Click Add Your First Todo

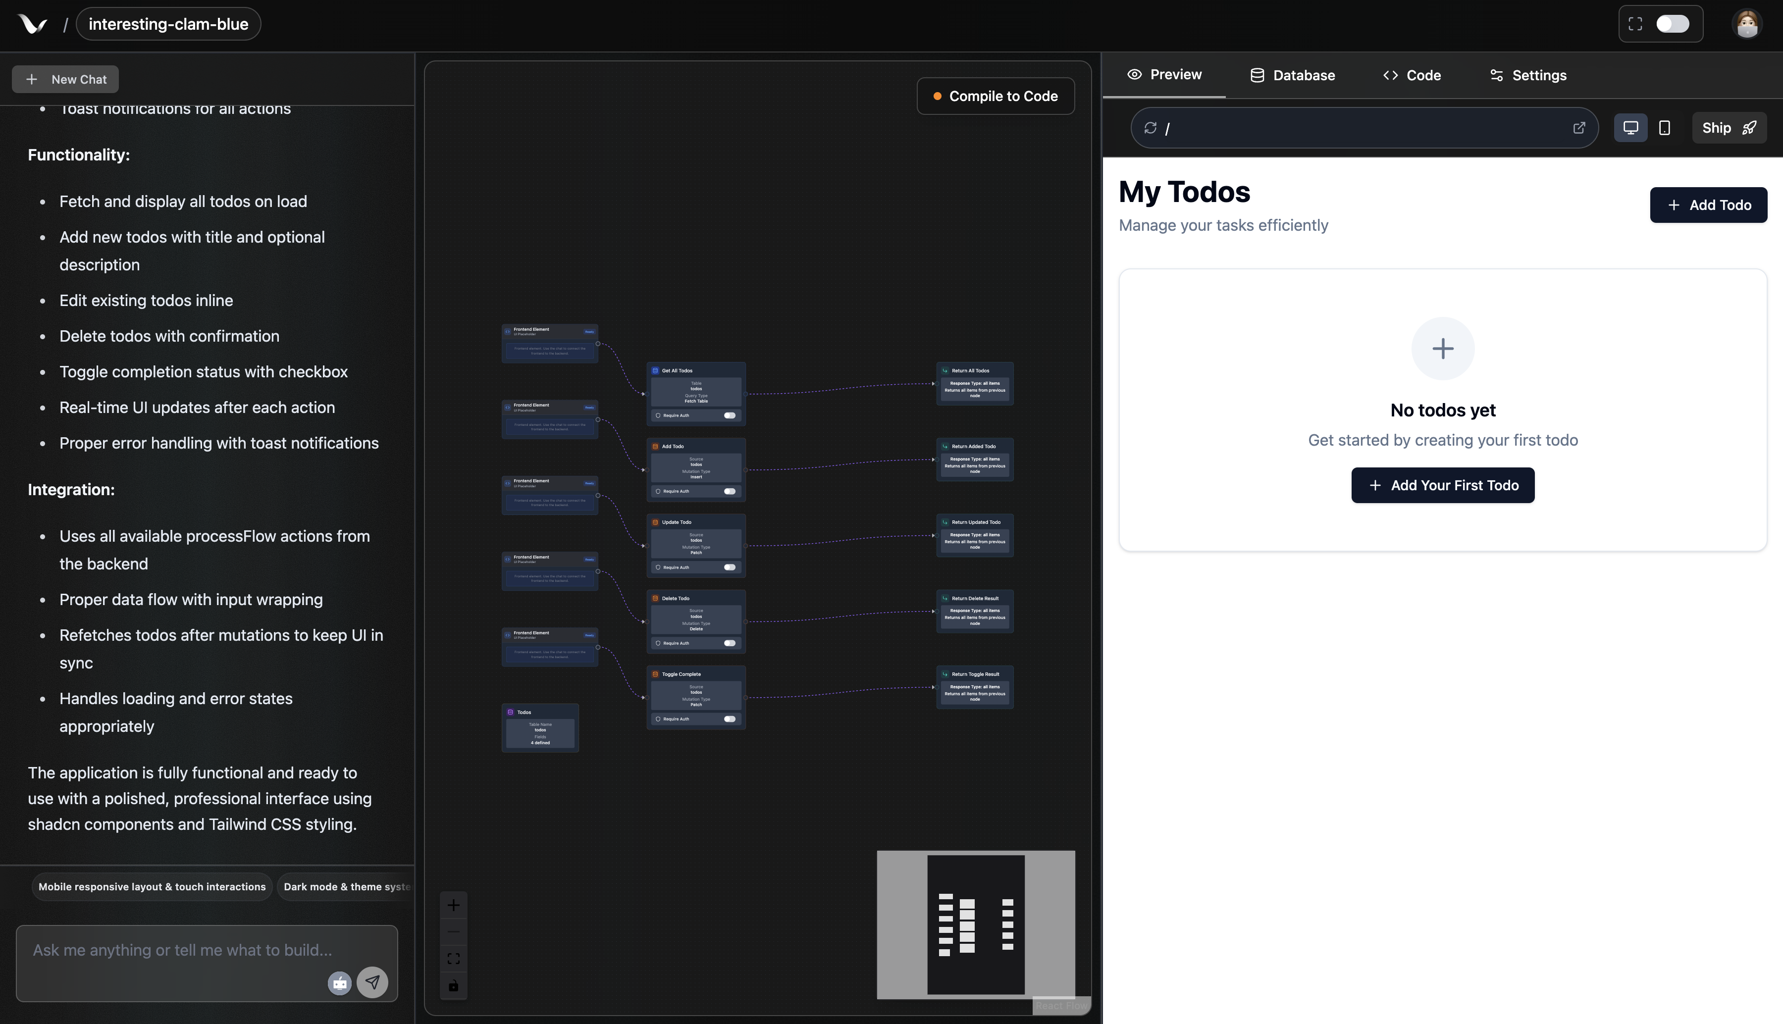click(1443, 485)
